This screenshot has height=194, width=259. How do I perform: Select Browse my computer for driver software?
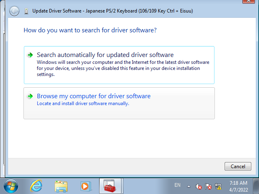tap(119, 103)
